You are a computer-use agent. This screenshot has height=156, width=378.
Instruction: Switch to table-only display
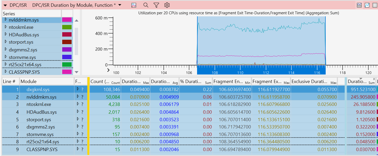point(375,5)
